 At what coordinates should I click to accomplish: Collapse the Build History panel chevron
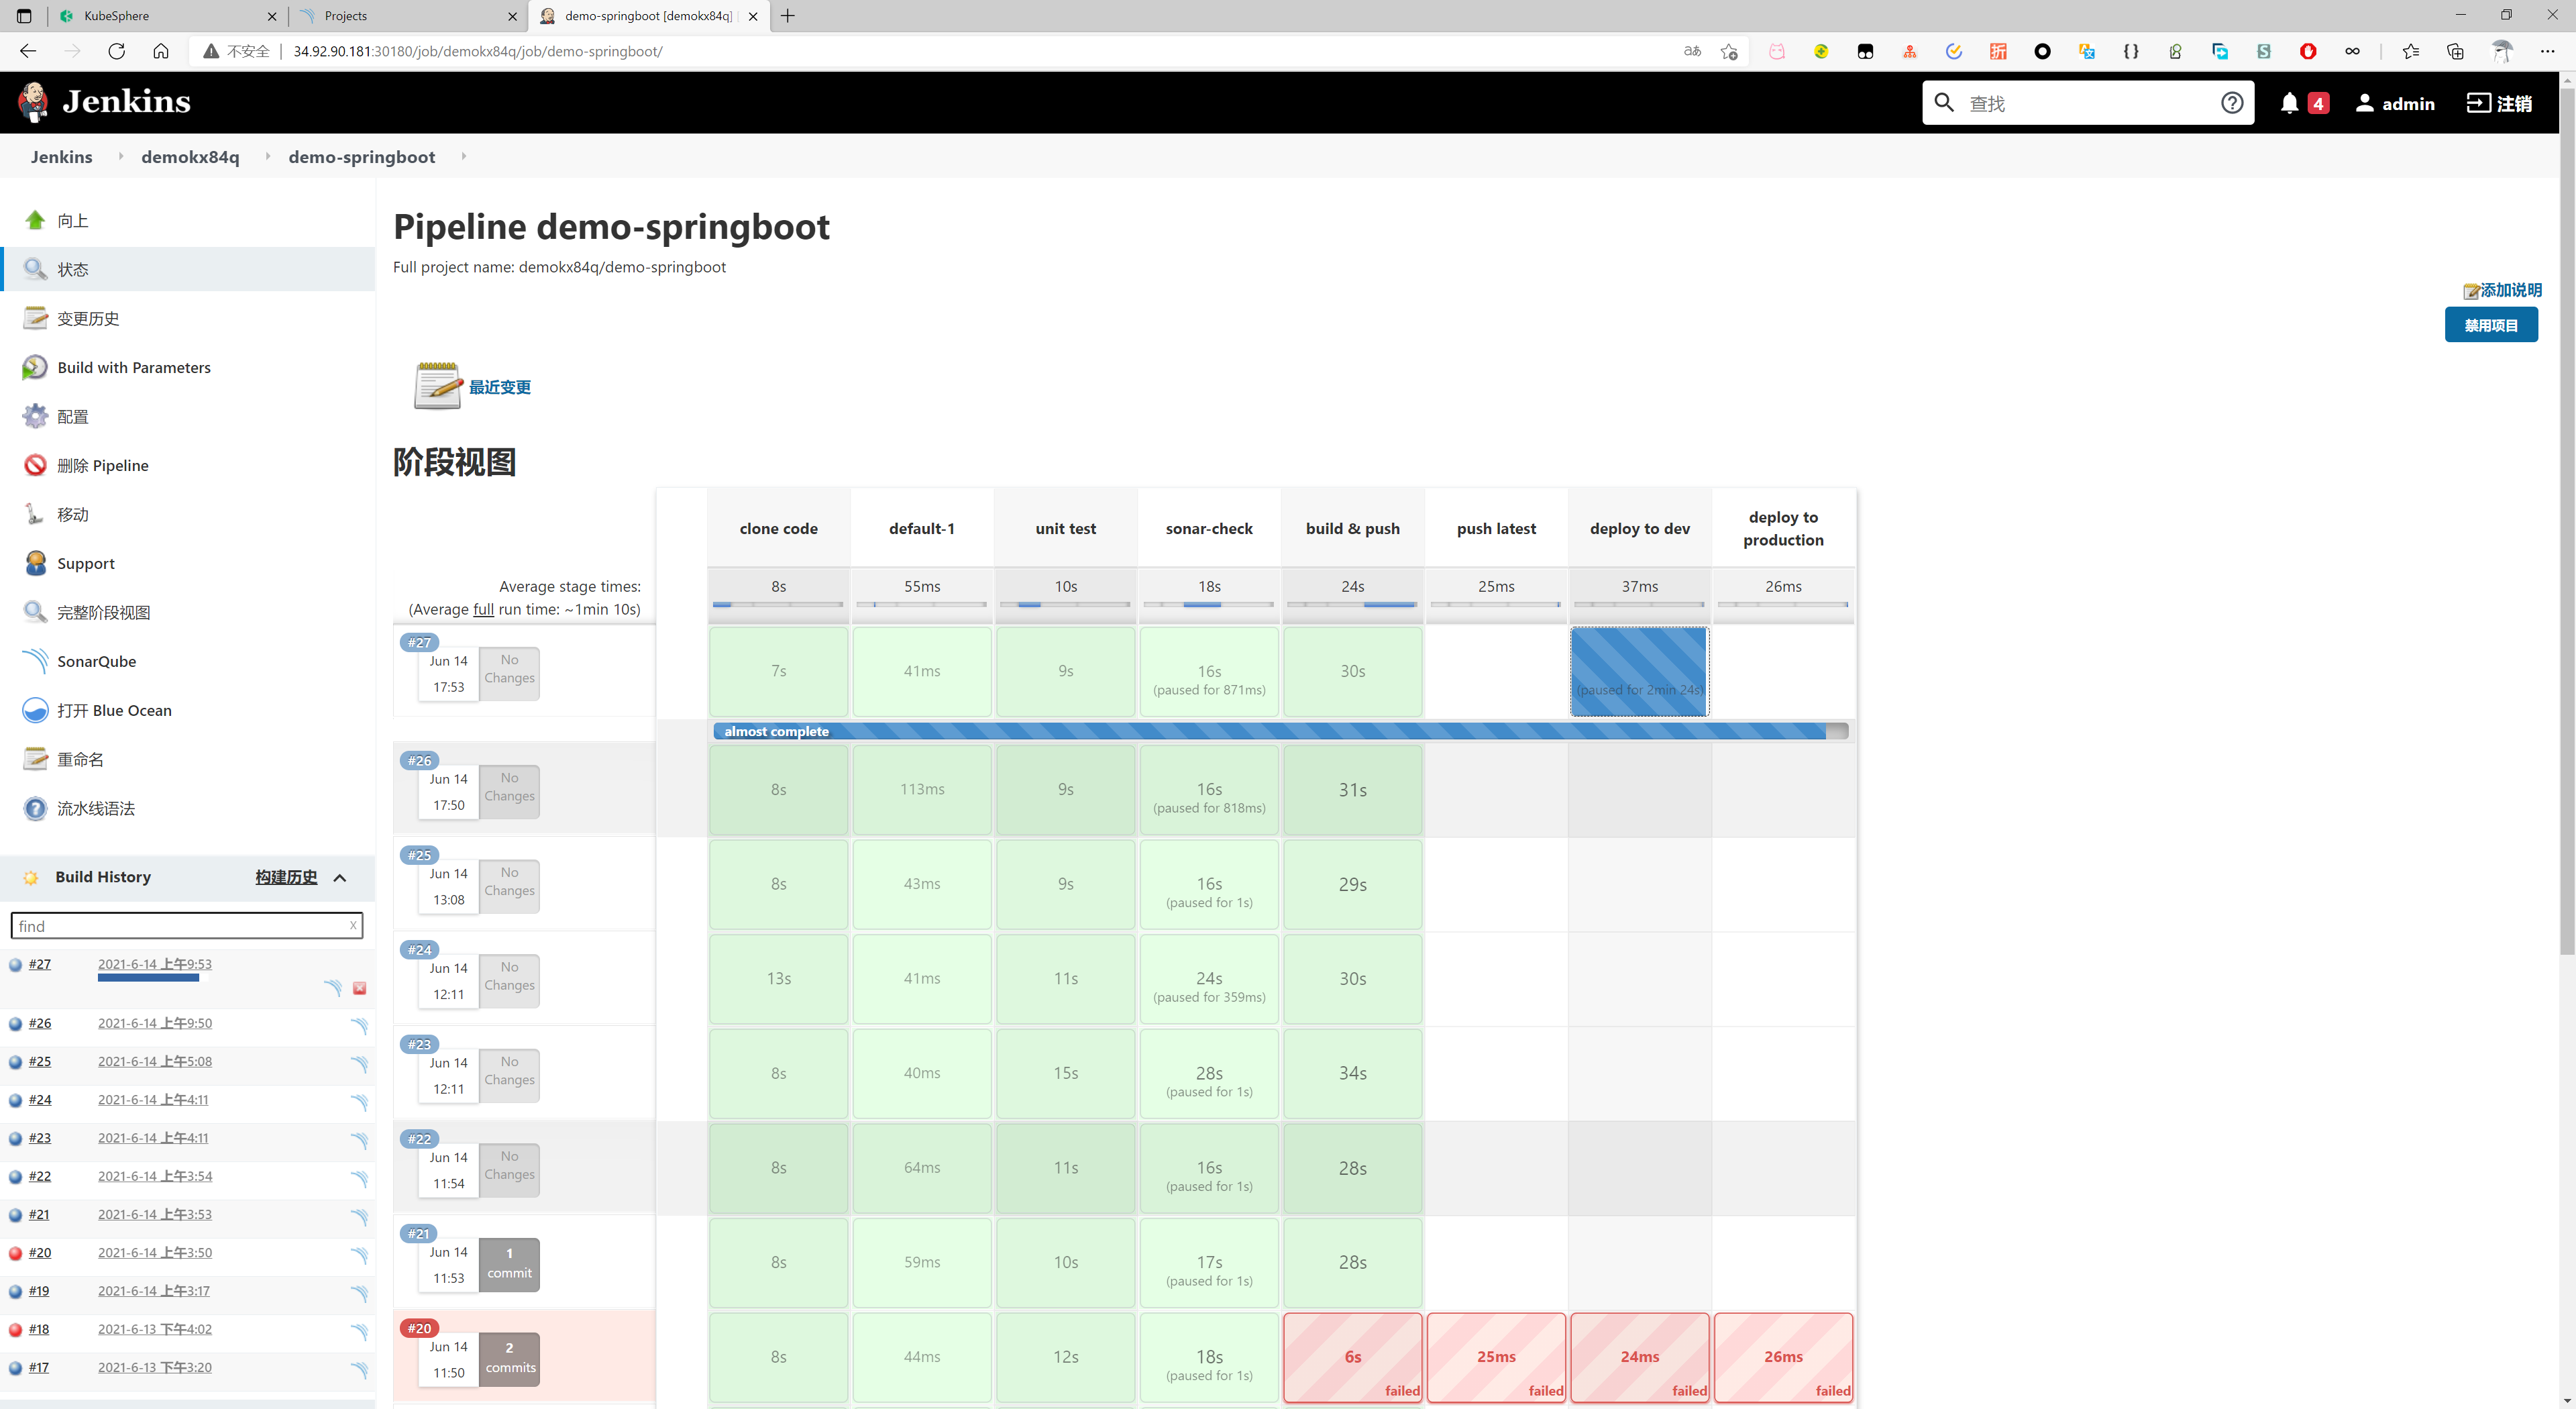(340, 877)
